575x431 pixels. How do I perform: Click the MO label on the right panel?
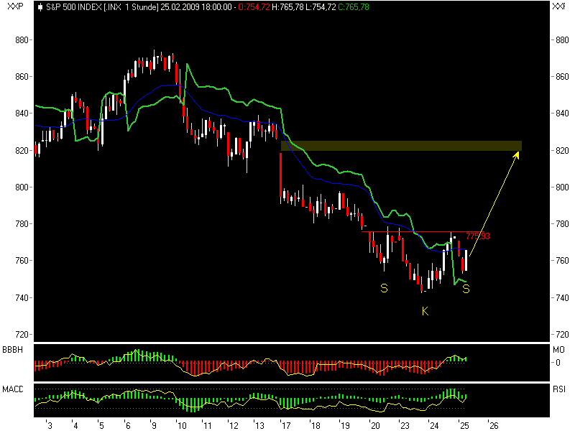pos(558,350)
